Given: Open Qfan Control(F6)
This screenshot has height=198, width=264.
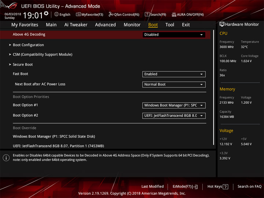Looking at the screenshot, I should tap(124, 14).
